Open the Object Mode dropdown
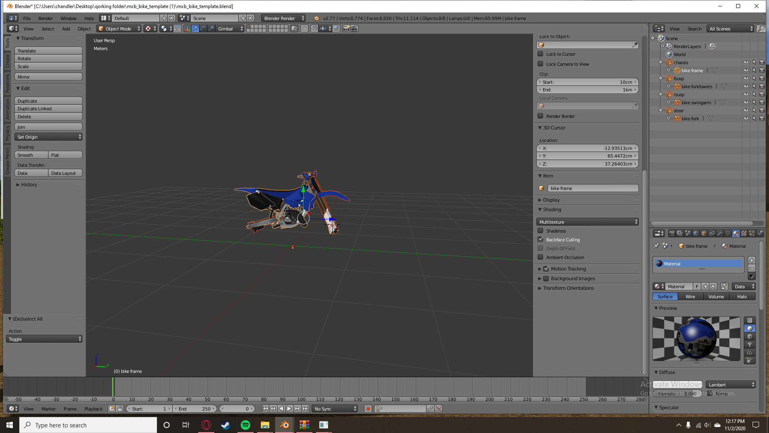This screenshot has width=769, height=433. point(119,28)
